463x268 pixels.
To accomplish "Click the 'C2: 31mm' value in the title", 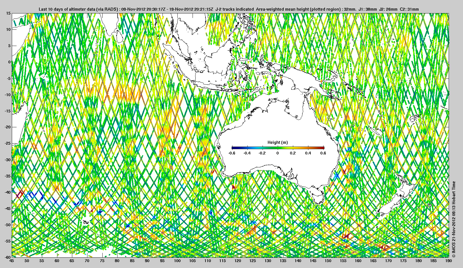I will point(409,9).
